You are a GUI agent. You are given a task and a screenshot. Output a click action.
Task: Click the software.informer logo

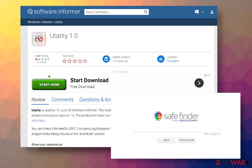54,11
